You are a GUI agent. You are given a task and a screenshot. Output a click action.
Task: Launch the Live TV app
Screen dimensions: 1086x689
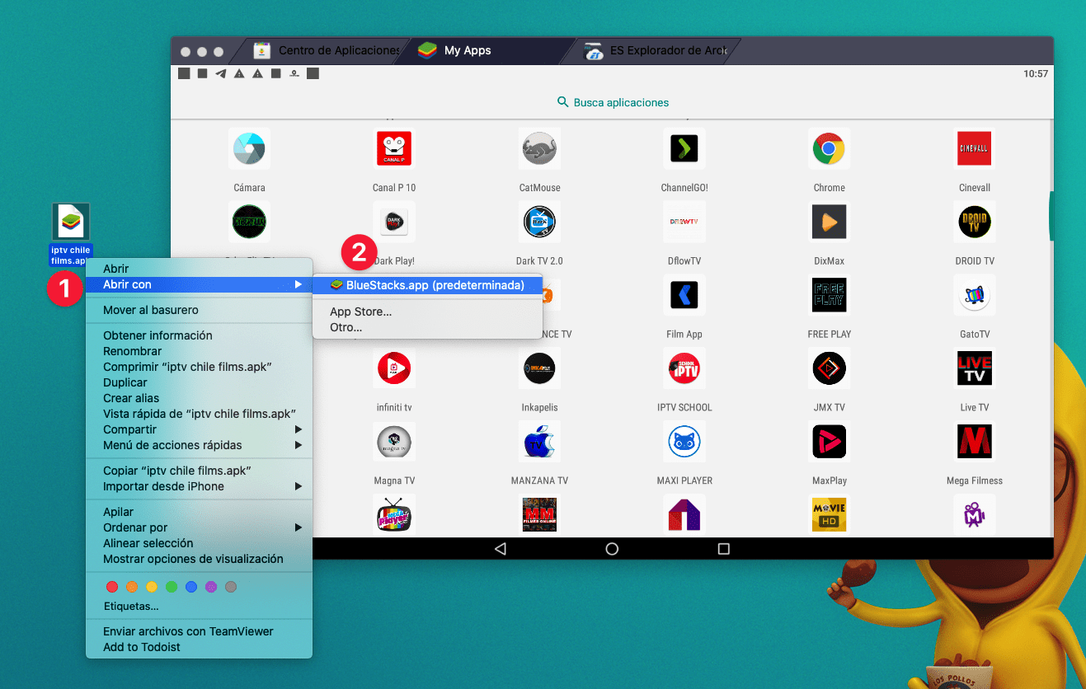[974, 368]
